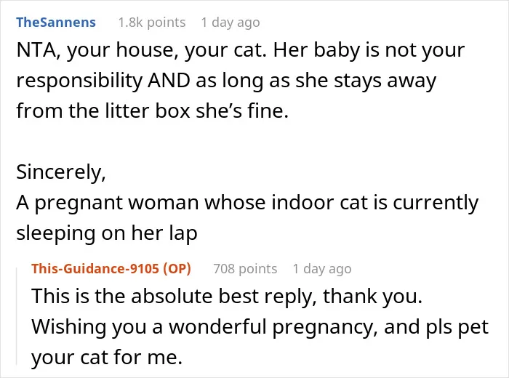Click OP reply's 1 day ago timestamp

point(322,269)
